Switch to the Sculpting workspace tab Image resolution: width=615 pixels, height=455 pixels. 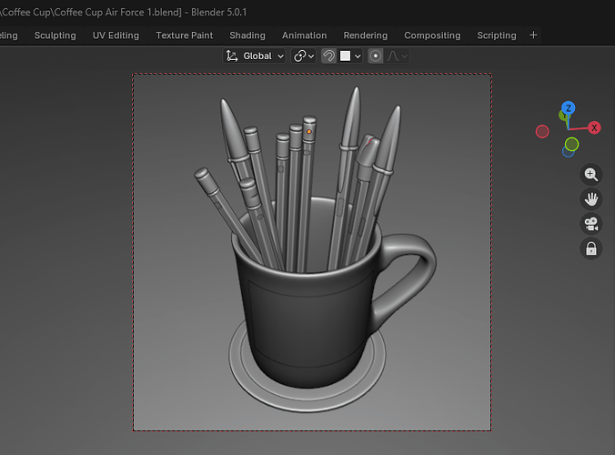55,35
